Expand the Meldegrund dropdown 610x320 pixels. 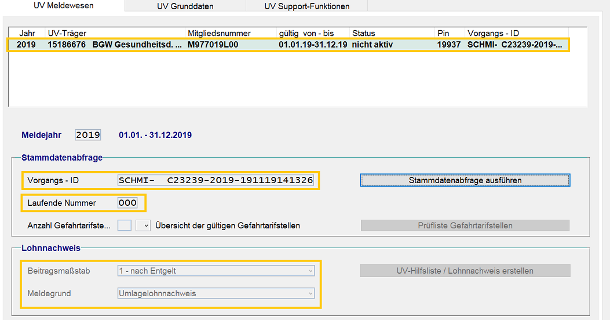coord(216,293)
